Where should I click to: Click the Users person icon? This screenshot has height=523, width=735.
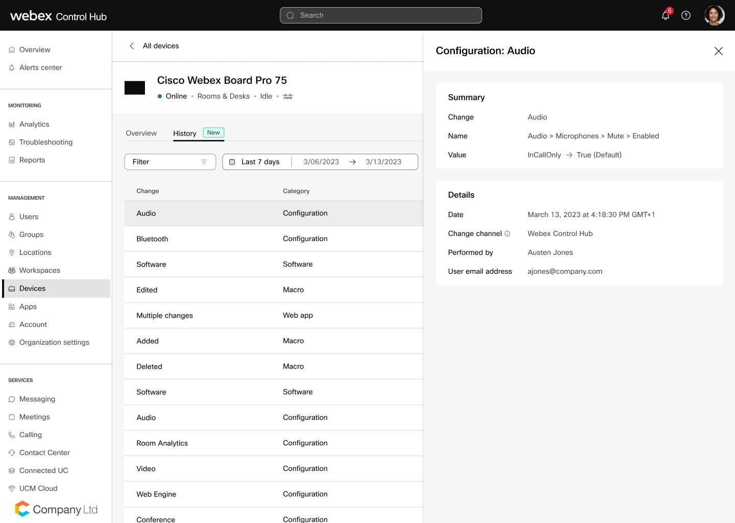(x=12, y=217)
